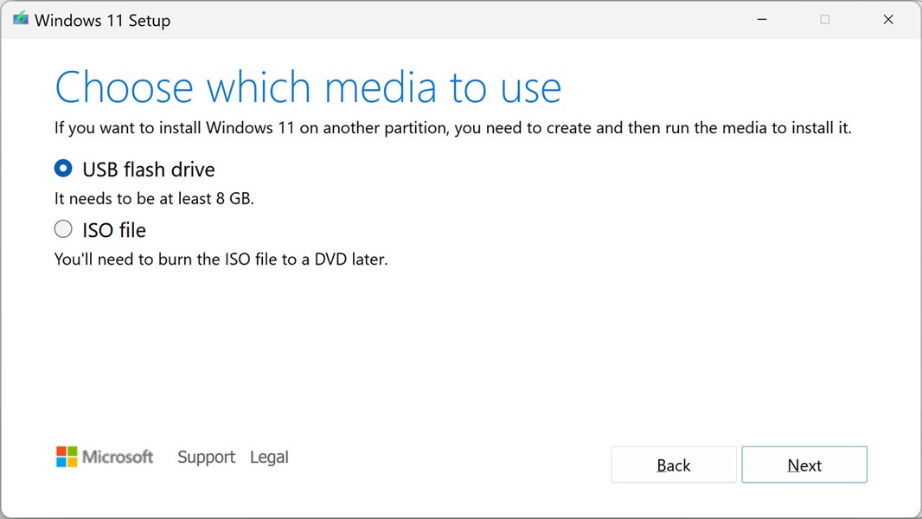Click the "USB flash drive" option label
This screenshot has width=922, height=519.
pyautogui.click(x=149, y=170)
